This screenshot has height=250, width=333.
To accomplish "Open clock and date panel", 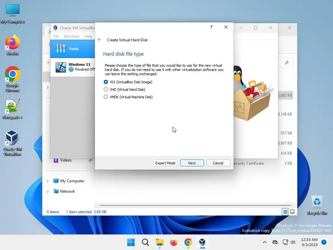I will pyautogui.click(x=310, y=242).
